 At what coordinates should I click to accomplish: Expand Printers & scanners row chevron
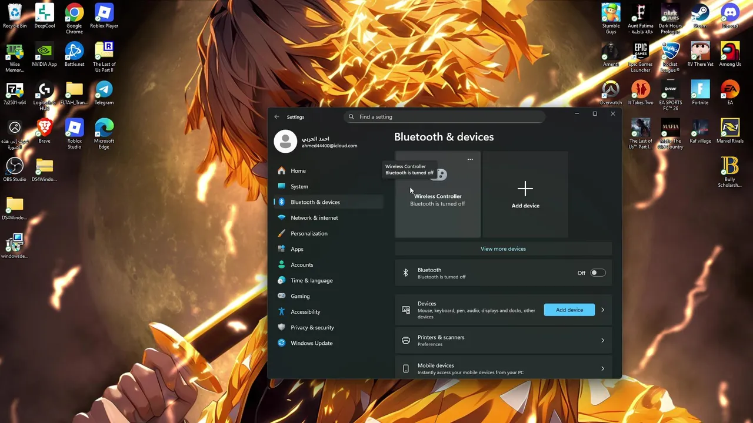click(x=602, y=340)
